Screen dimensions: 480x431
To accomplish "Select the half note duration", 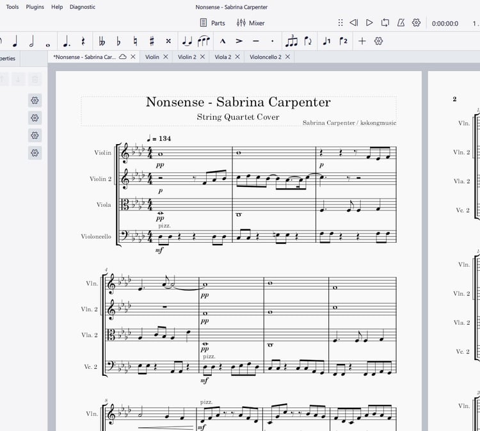I will tap(31, 41).
